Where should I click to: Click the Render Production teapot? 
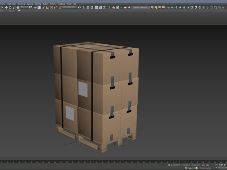(125, 8)
